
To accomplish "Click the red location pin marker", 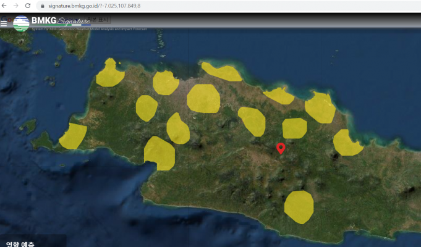I will click(x=281, y=148).
